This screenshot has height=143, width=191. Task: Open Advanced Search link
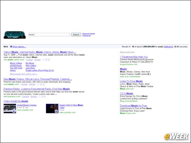[89, 34]
